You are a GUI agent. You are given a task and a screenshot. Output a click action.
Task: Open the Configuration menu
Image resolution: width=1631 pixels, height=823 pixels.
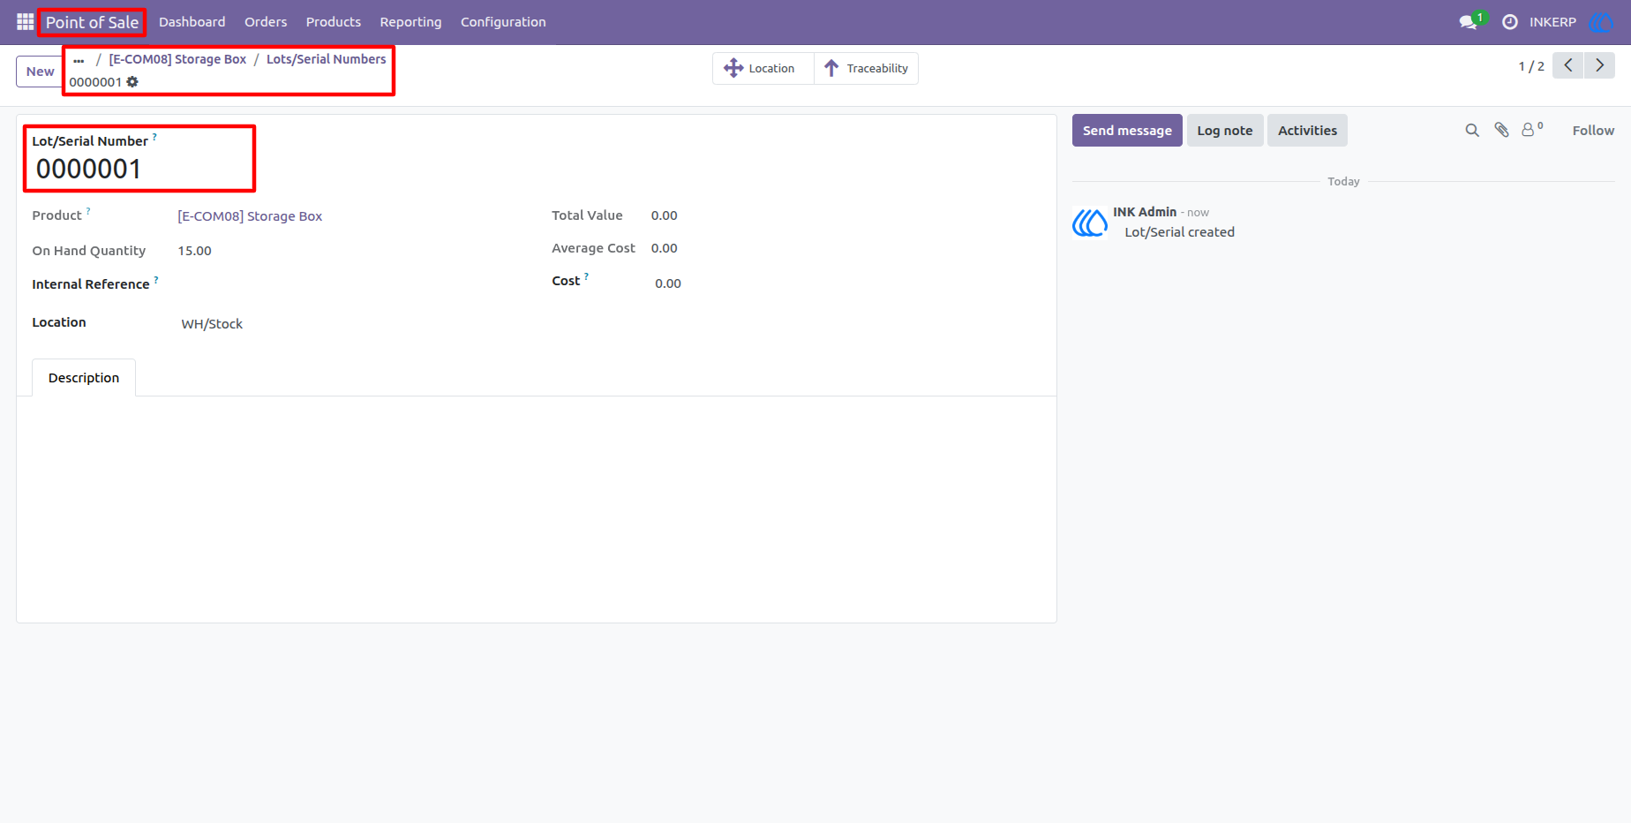tap(503, 22)
